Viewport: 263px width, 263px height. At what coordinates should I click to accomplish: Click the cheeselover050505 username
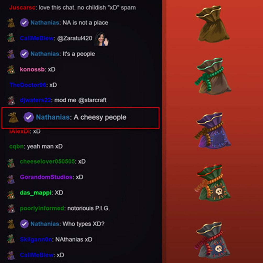tap(47, 161)
